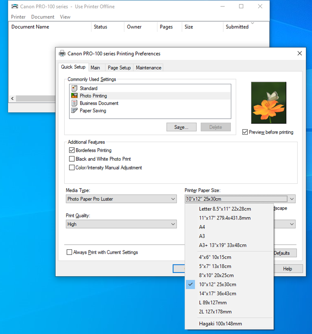
Task: Check Always Print with Current Settings
Action: [69, 252]
